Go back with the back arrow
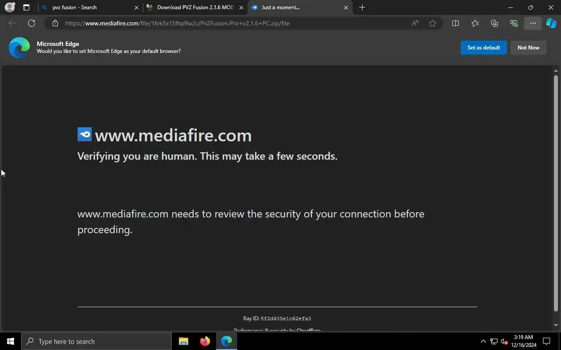 [x=12, y=23]
